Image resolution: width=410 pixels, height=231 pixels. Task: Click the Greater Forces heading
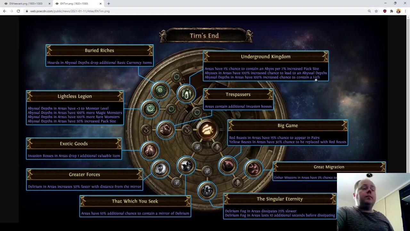[x=84, y=174]
